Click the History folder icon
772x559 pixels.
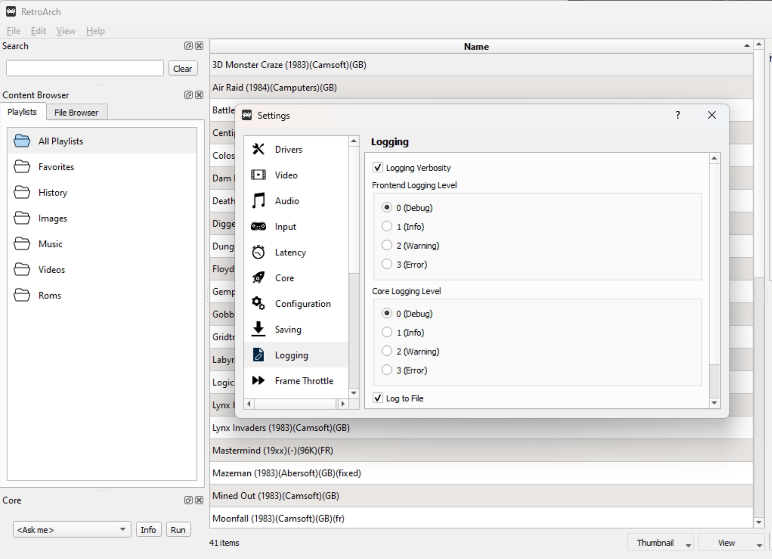point(22,192)
